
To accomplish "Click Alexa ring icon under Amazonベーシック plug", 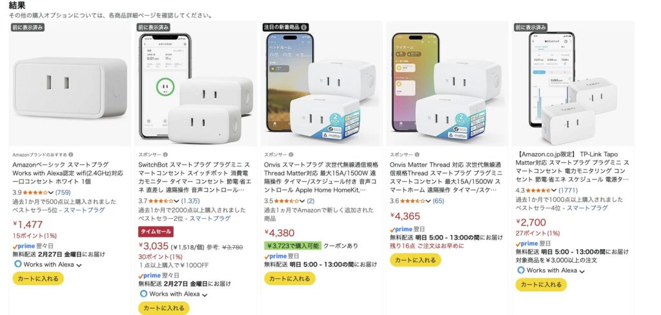I will click(17, 264).
